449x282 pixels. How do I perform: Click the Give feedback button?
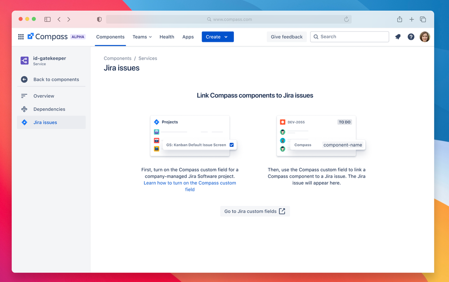pyautogui.click(x=287, y=36)
